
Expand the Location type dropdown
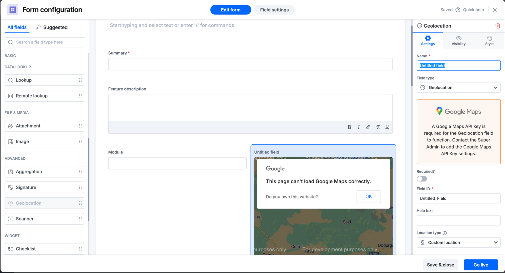click(458, 242)
